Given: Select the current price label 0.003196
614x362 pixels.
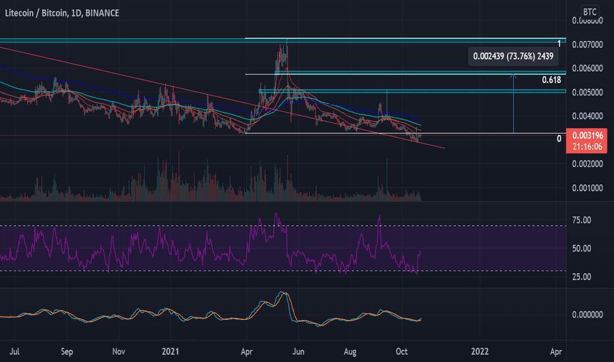Looking at the screenshot, I should pos(588,136).
